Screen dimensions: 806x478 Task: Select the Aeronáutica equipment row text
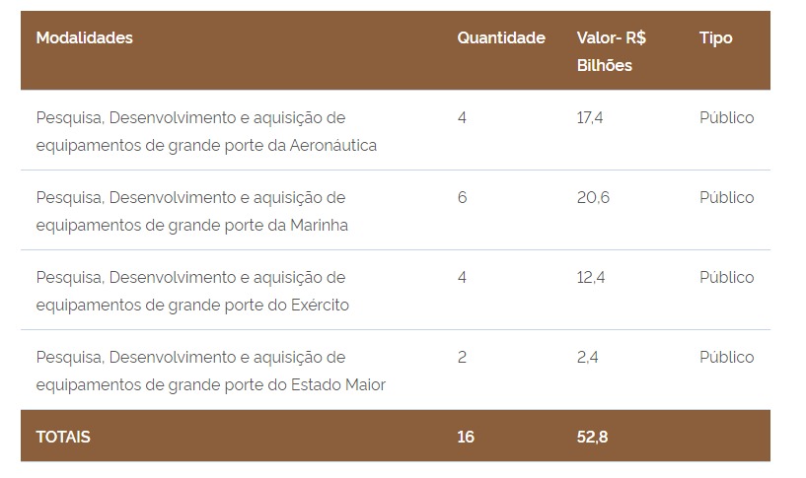tap(206, 131)
